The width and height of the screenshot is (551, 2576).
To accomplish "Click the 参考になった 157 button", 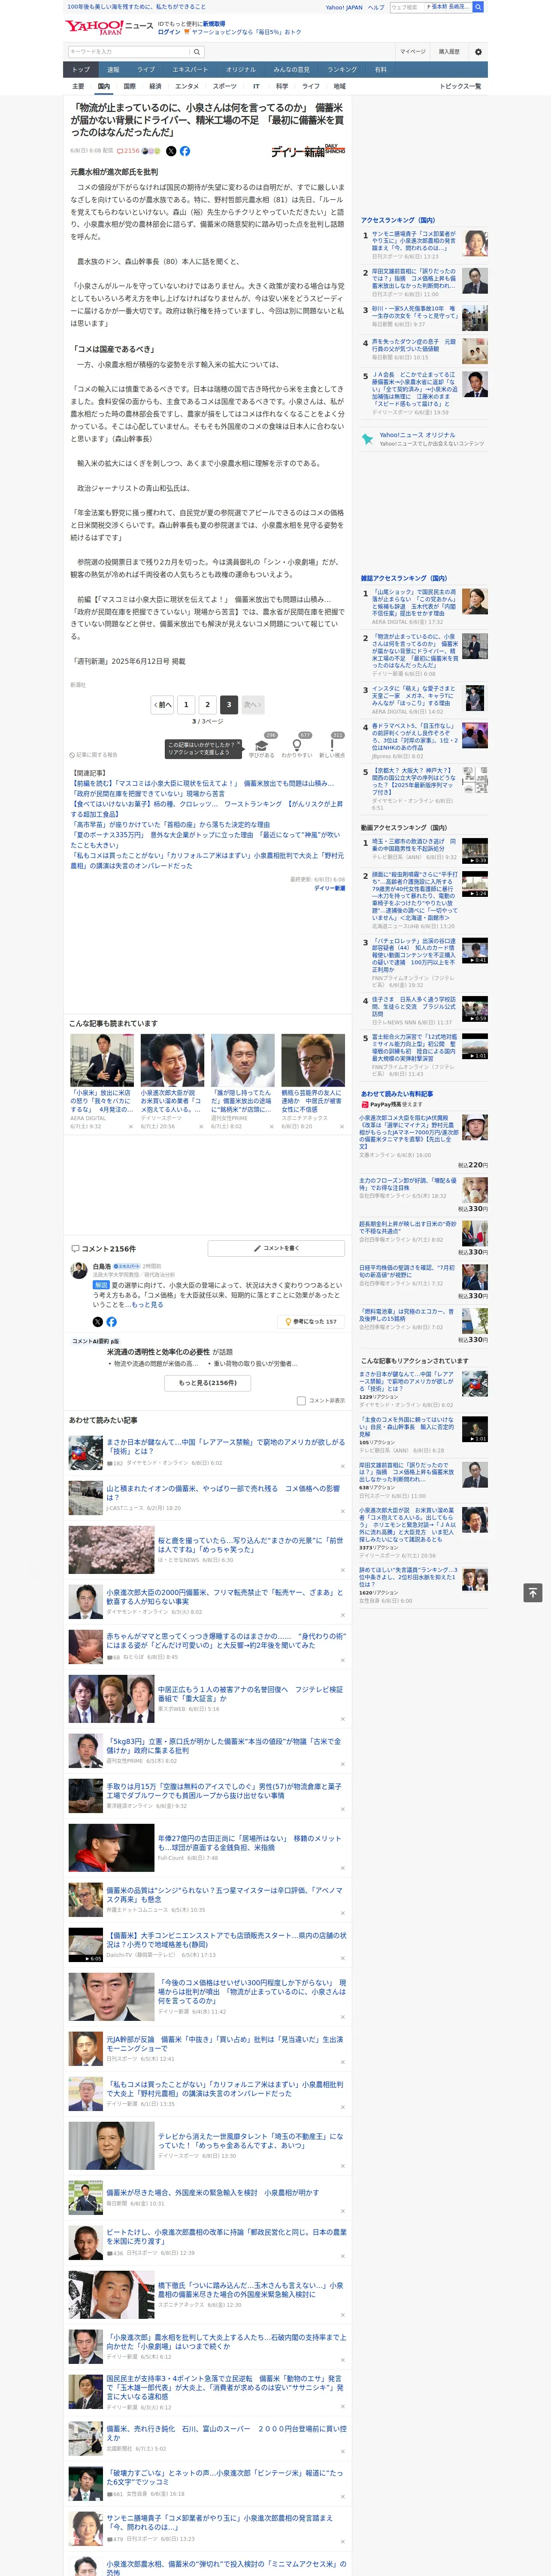I will [311, 1322].
